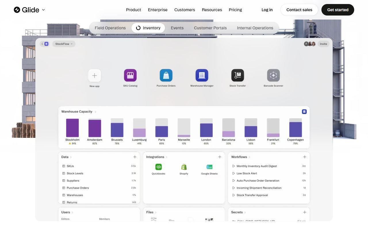Image resolution: width=368 pixels, height=230 pixels.
Task: Add a new Integration with plus
Action: click(x=220, y=157)
